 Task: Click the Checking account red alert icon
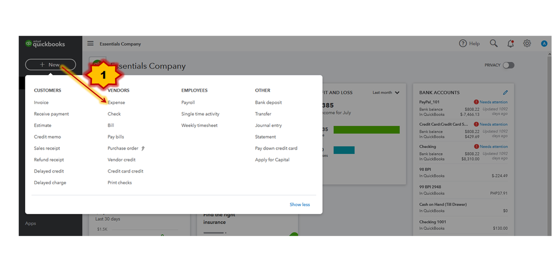pos(476,146)
